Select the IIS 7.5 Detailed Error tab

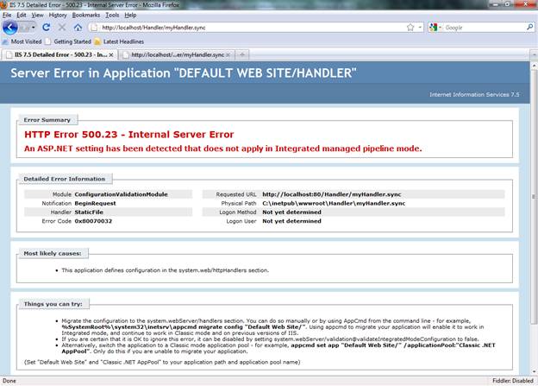[x=60, y=55]
